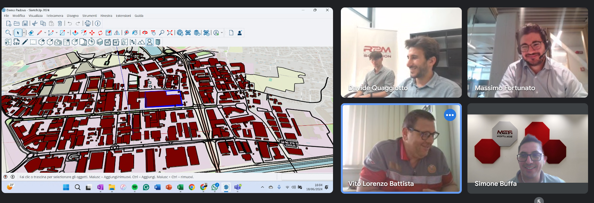
Task: Open the pencil Line tool dropdown
Action: [45, 33]
